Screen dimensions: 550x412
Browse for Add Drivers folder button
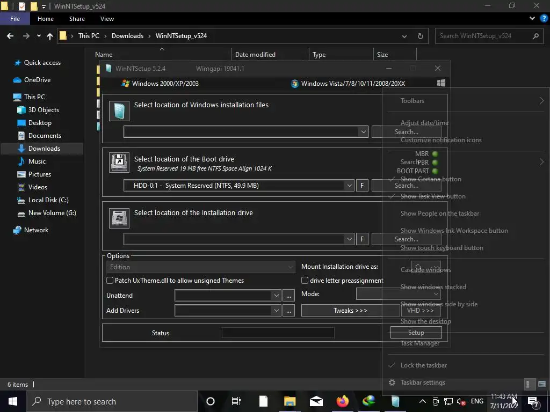(288, 311)
